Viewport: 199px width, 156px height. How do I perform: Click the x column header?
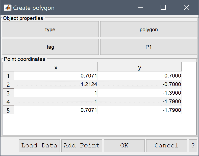(56, 67)
